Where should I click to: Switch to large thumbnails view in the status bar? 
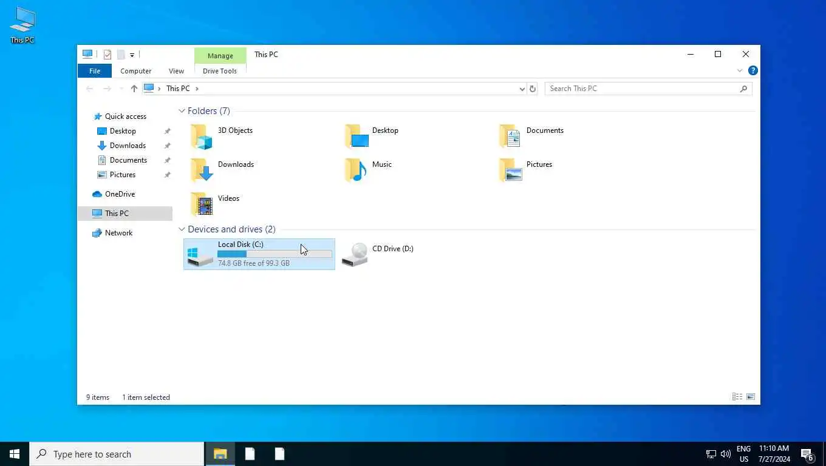coord(751,397)
